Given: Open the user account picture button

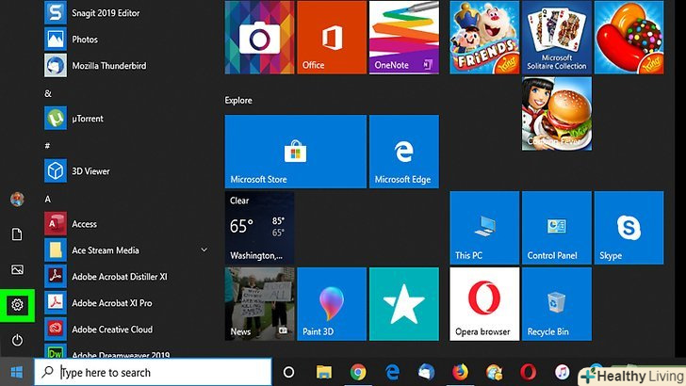Looking at the screenshot, I should point(17,200).
